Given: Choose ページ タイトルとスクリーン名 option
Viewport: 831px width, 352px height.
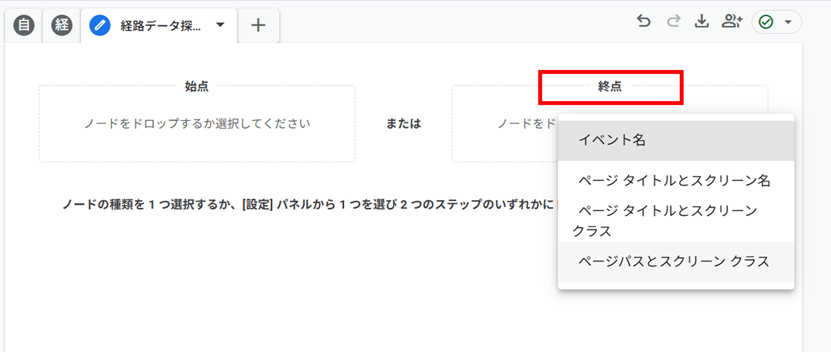Looking at the screenshot, I should click(x=676, y=180).
